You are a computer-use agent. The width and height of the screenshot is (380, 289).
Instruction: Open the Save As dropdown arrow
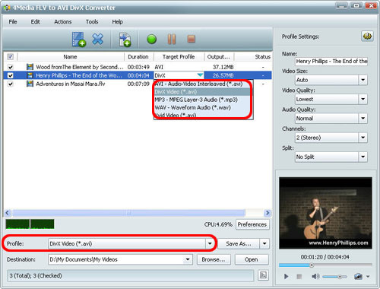pyautogui.click(x=264, y=243)
